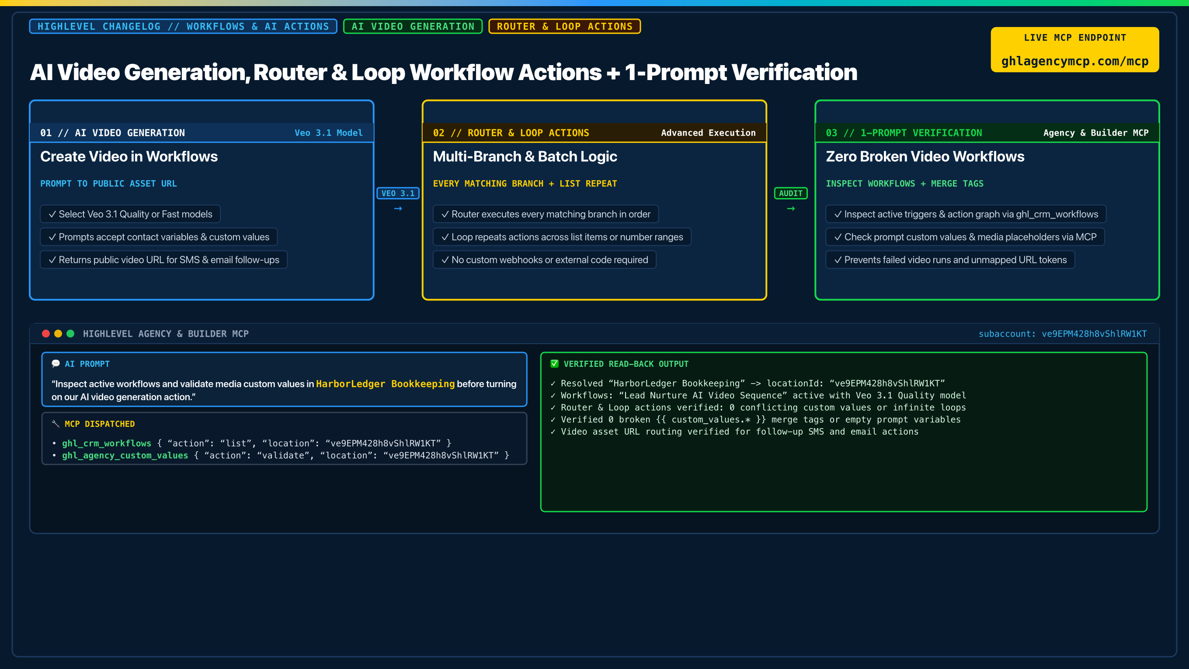Click the AI Prompt speech bubble icon

click(56, 364)
